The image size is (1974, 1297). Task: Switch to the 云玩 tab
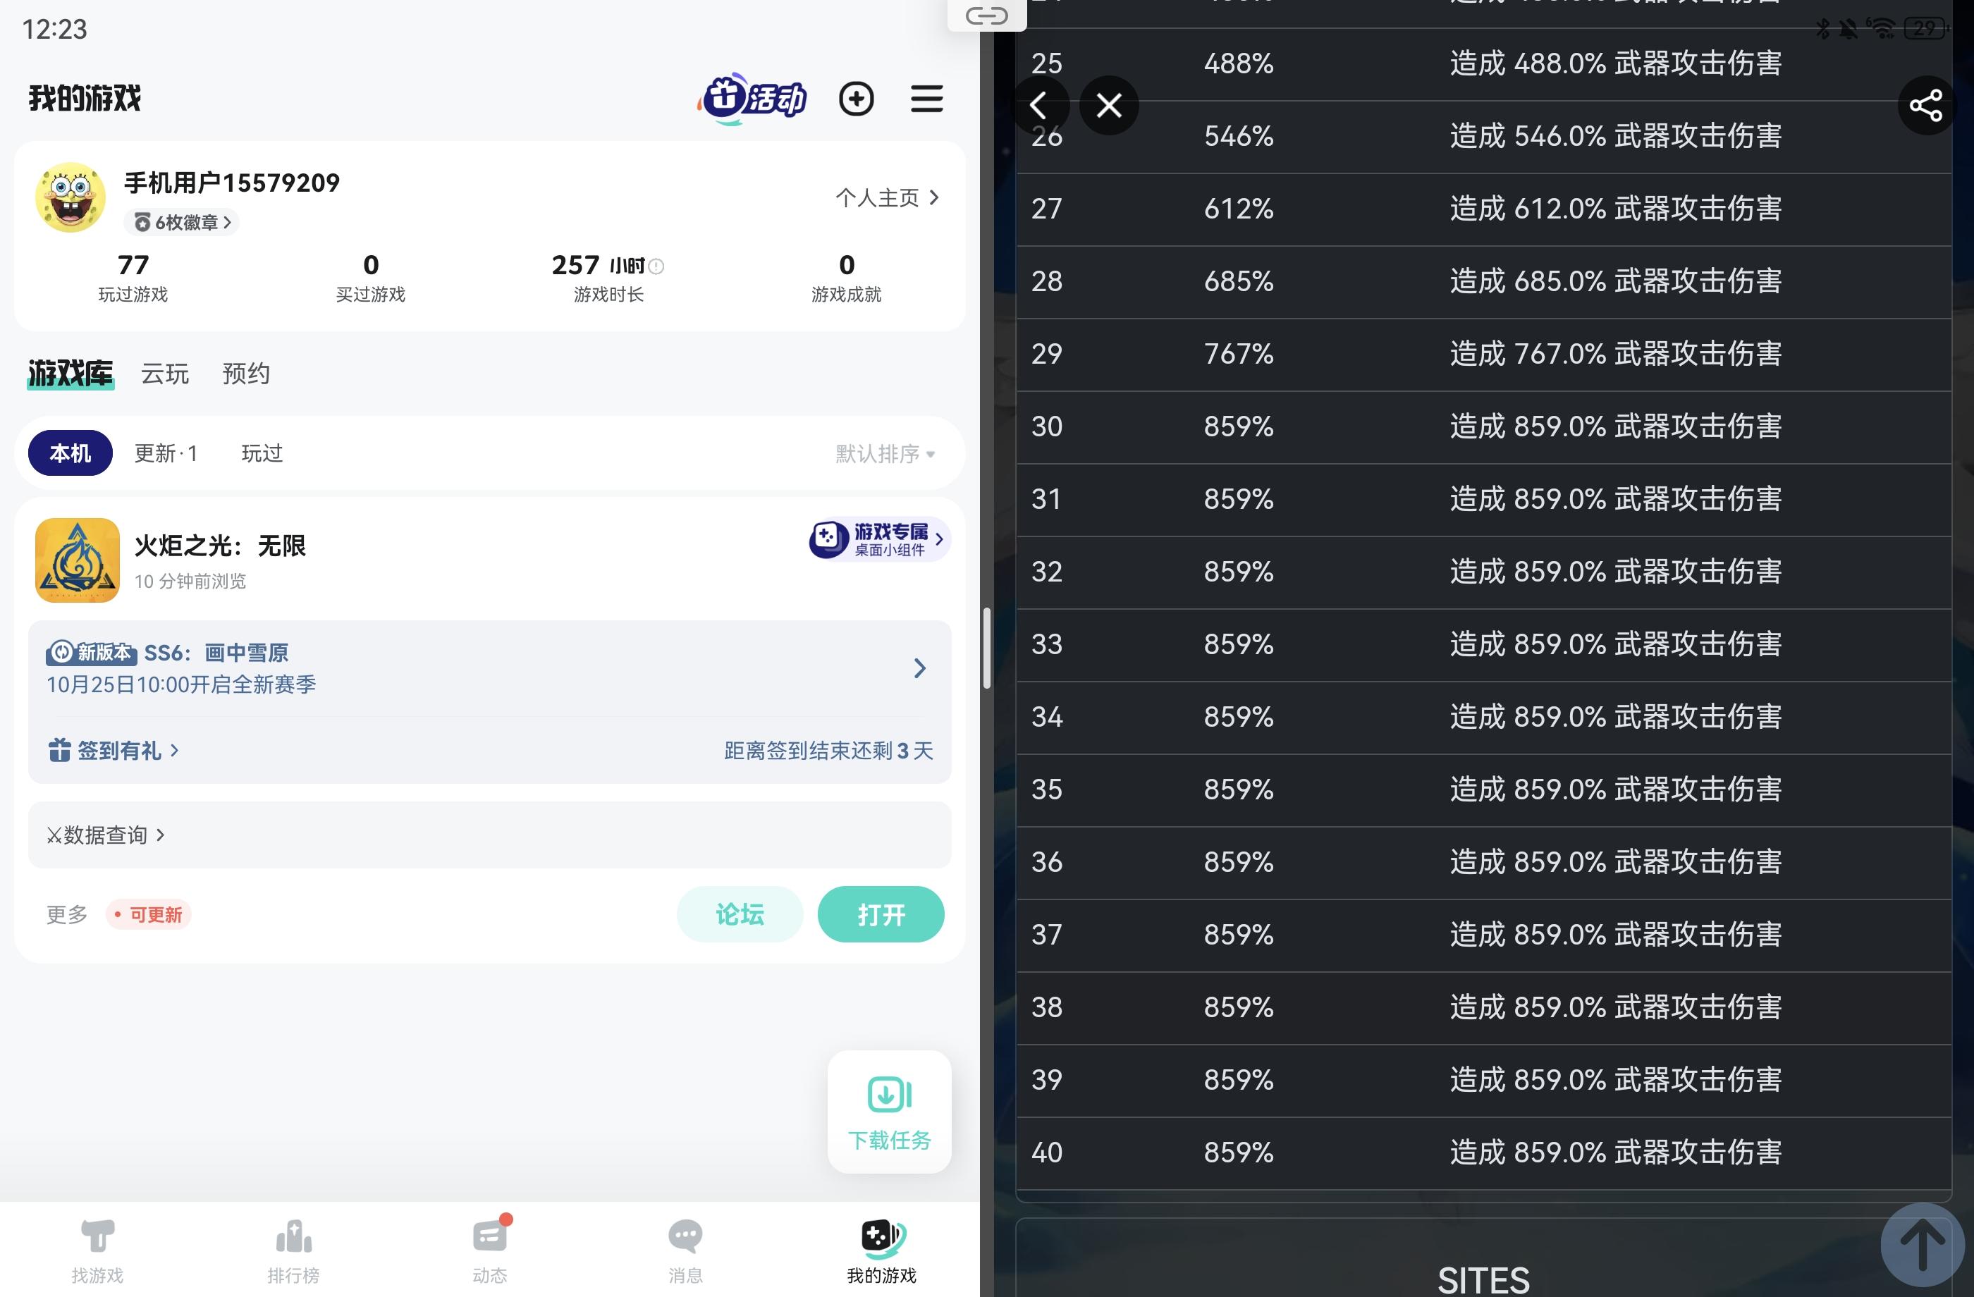click(x=165, y=374)
